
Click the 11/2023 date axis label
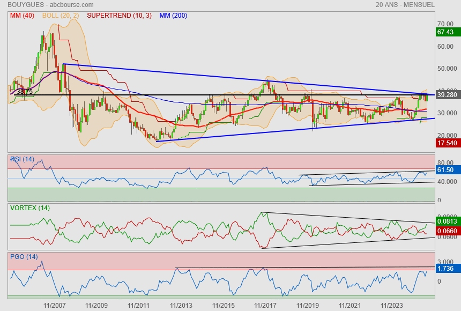[x=392, y=306]
